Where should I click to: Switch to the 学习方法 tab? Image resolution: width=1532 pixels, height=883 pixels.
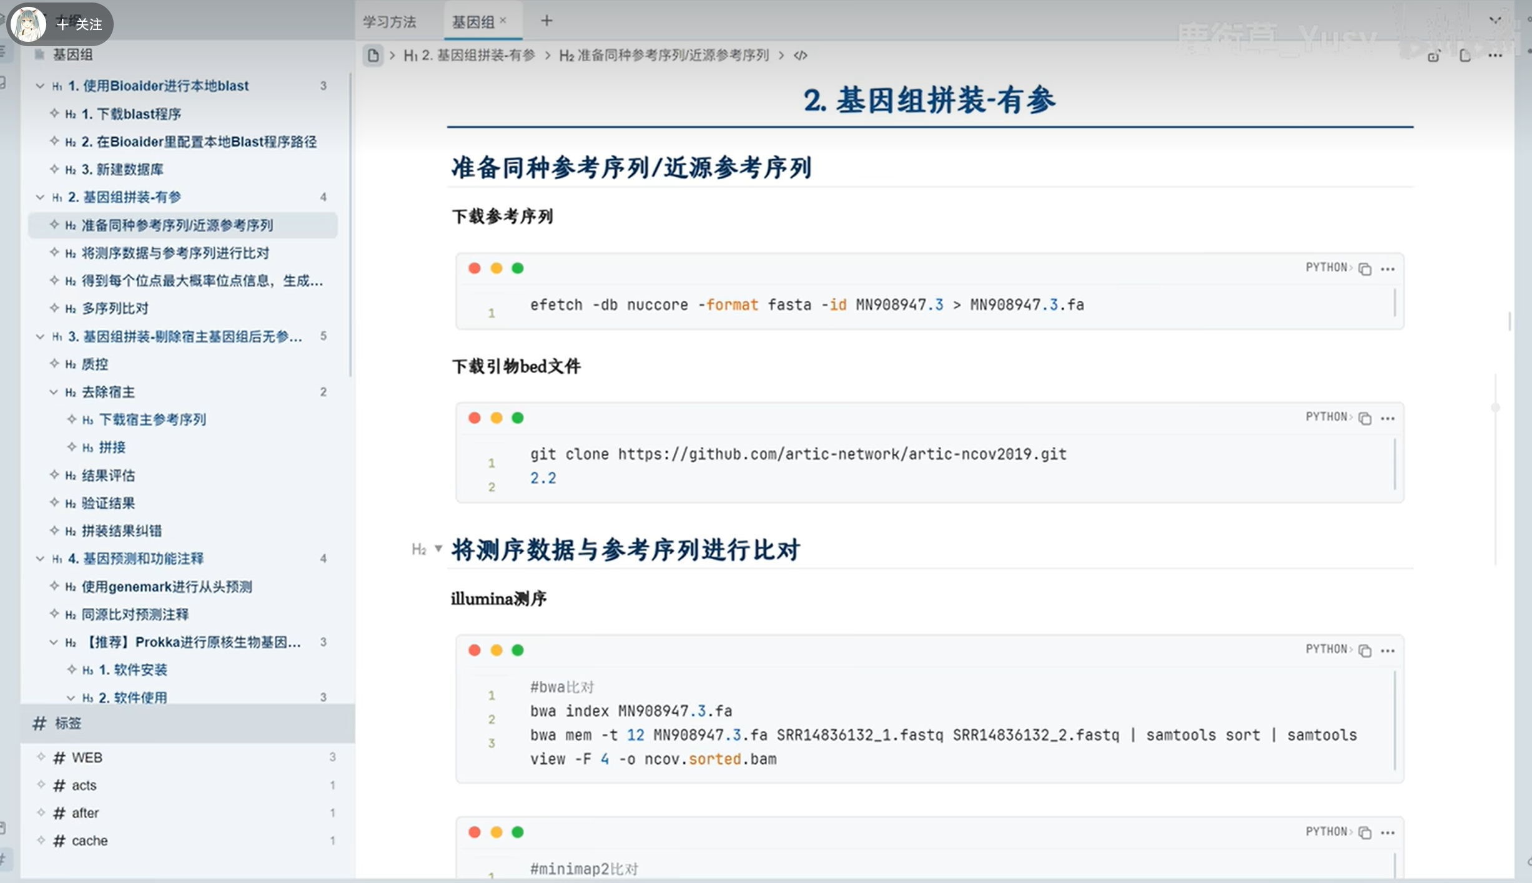click(x=389, y=22)
